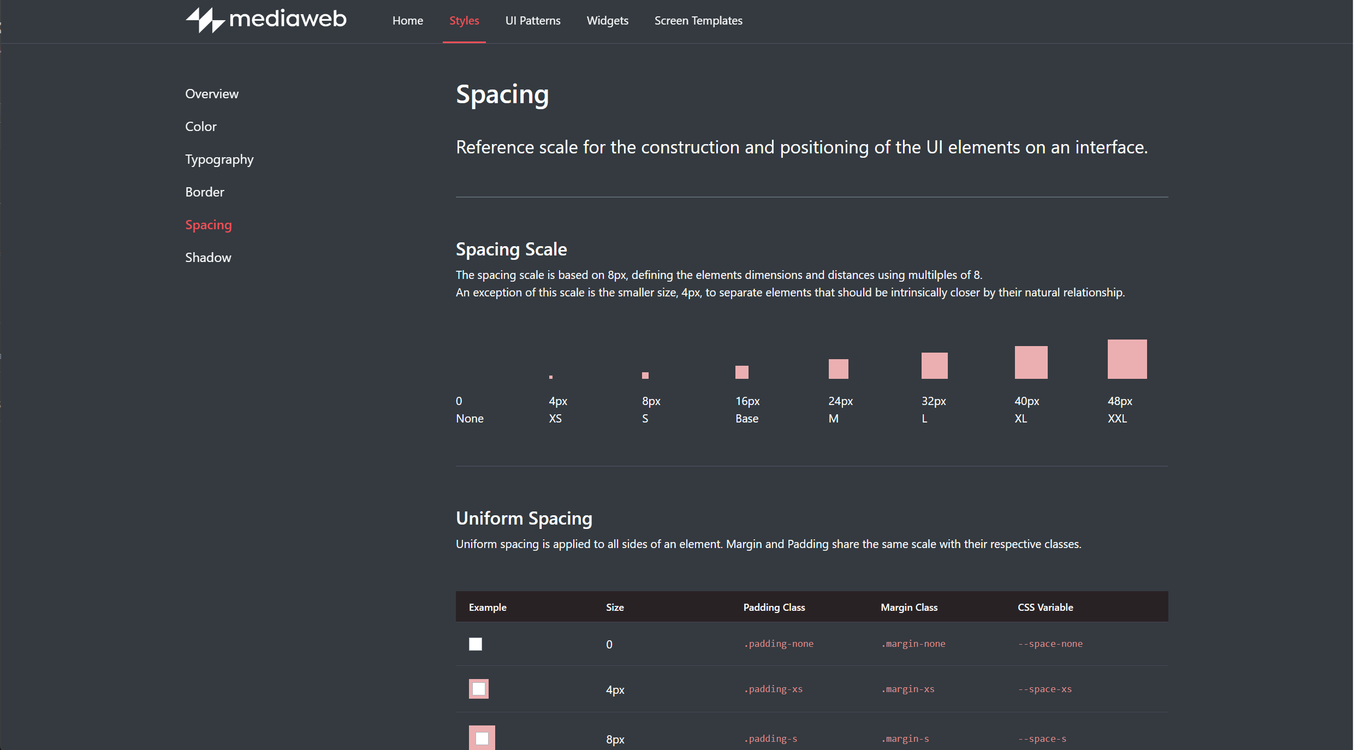Click the mediaweb logo
The height and width of the screenshot is (750, 1354).
[x=266, y=20]
